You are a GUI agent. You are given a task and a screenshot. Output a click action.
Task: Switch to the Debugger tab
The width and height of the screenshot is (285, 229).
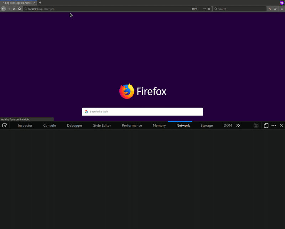pos(74,126)
